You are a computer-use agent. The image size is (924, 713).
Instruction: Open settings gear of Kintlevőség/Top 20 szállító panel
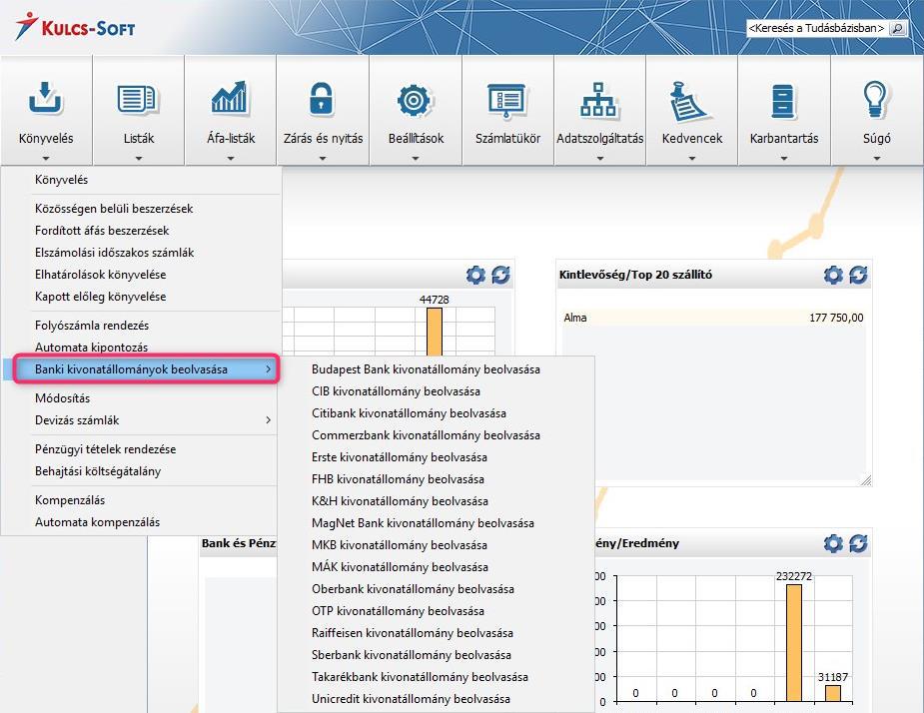click(x=833, y=275)
